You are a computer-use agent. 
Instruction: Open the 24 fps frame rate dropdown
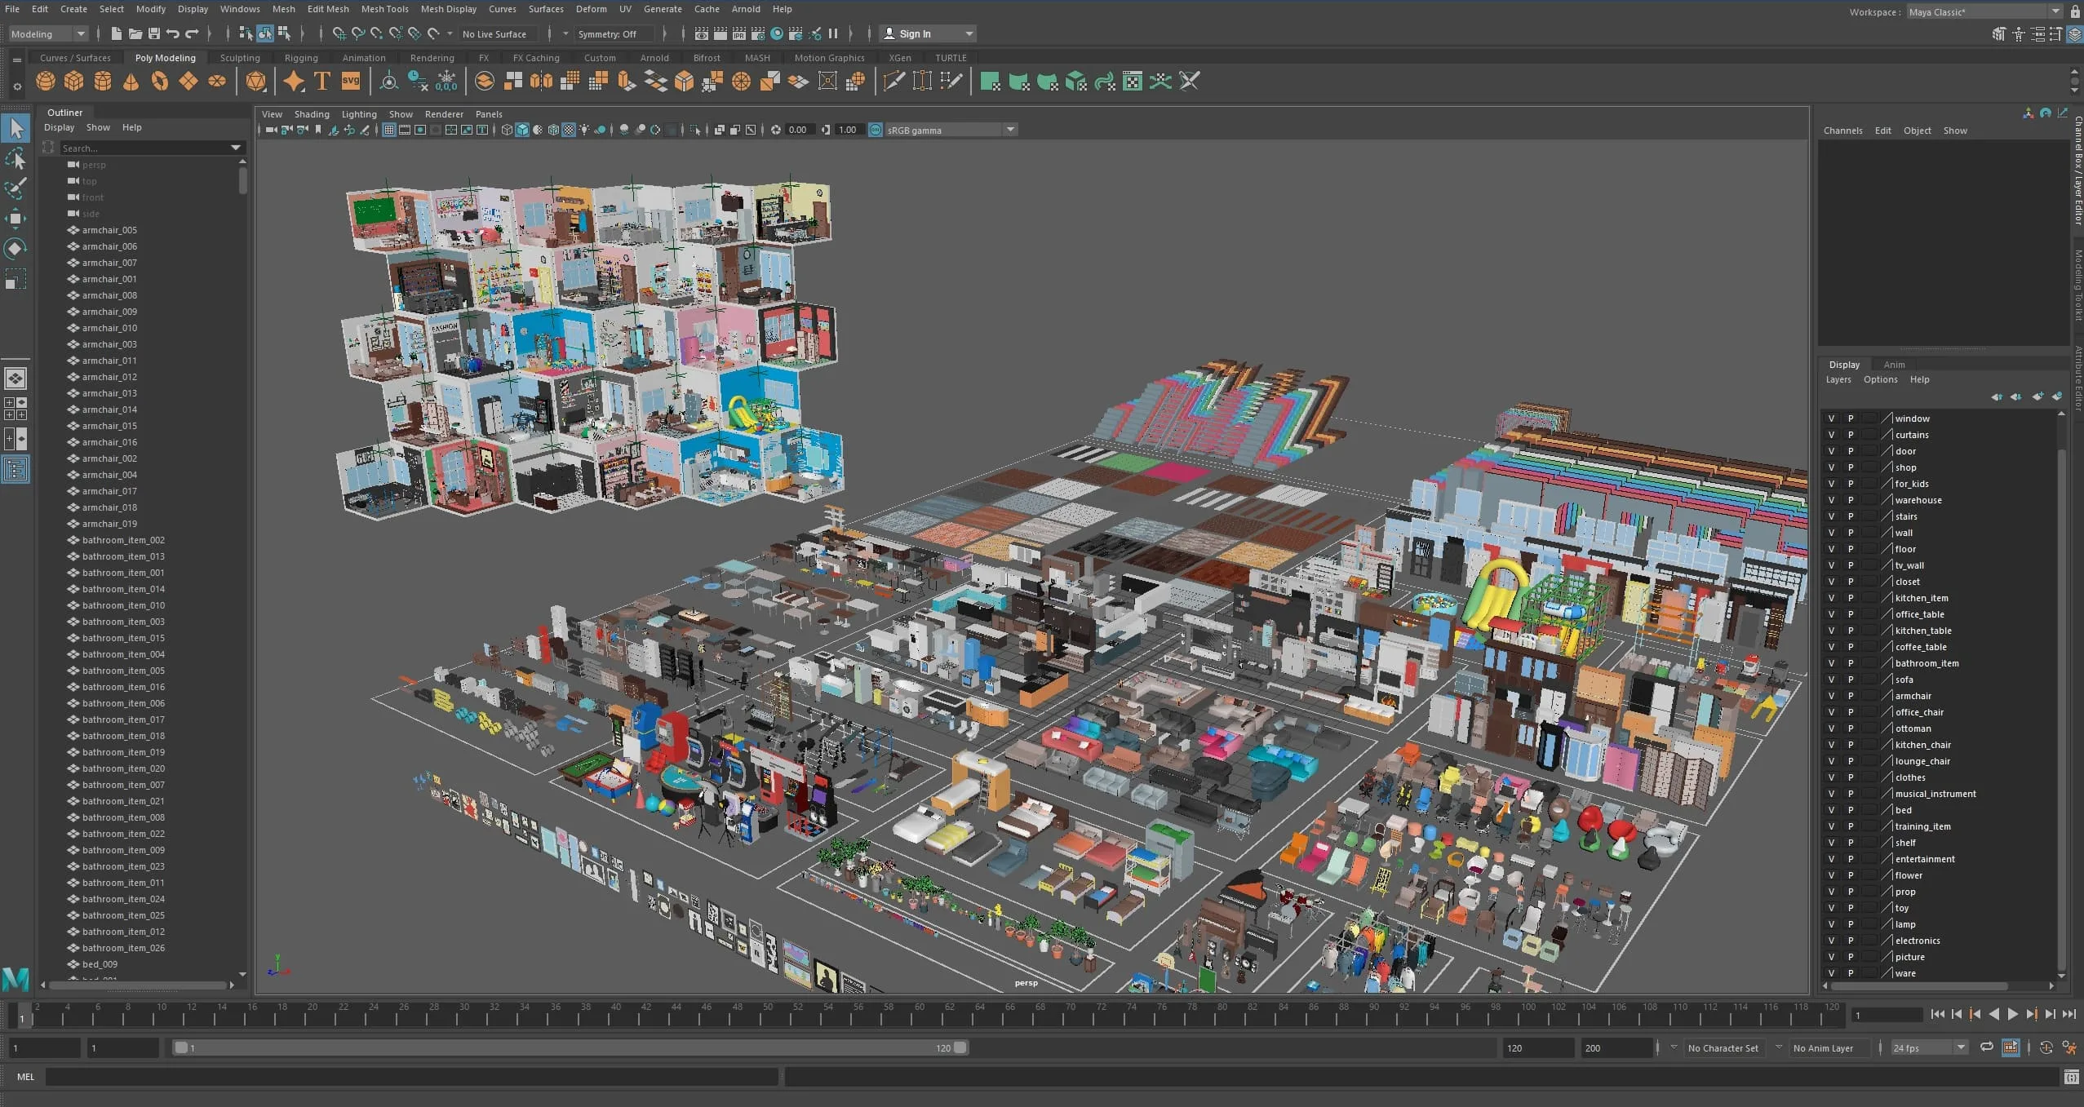click(1929, 1047)
